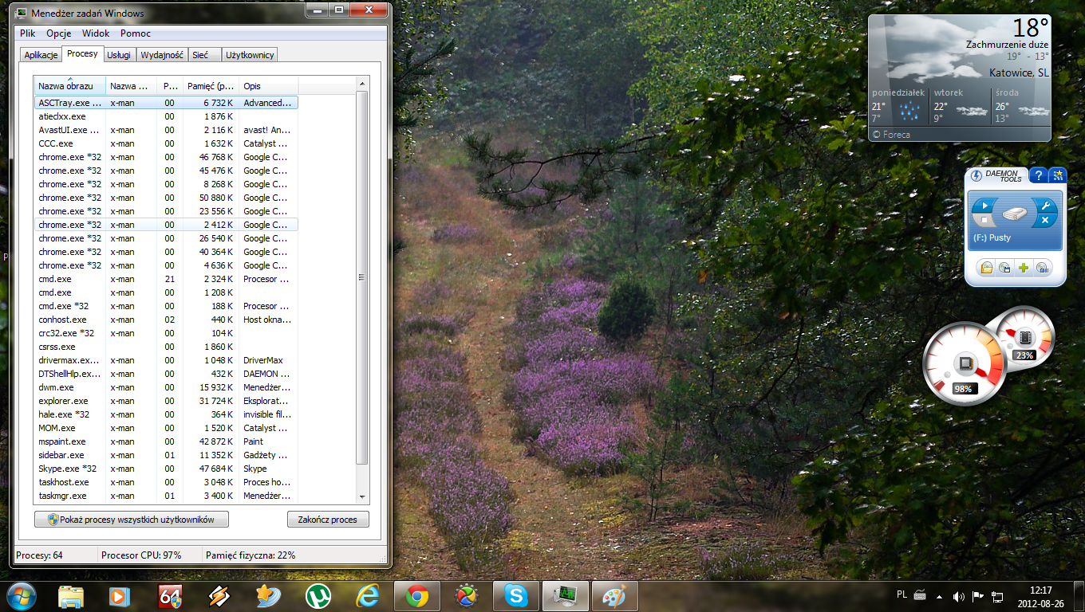
Task: Launch Windows Media Player from the taskbar
Action: [120, 596]
